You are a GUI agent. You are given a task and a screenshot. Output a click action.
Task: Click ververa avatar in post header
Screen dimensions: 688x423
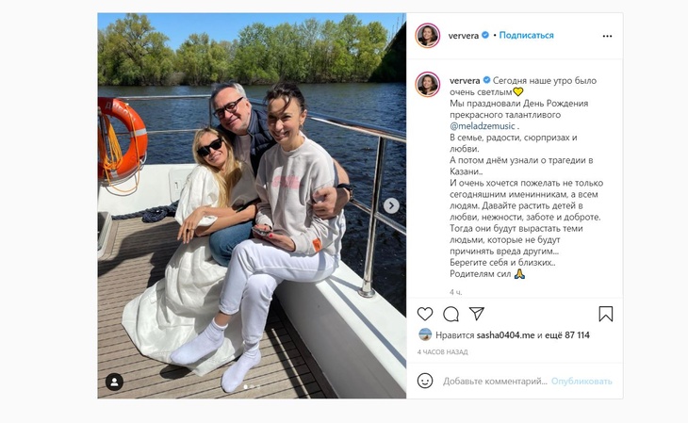click(x=428, y=36)
